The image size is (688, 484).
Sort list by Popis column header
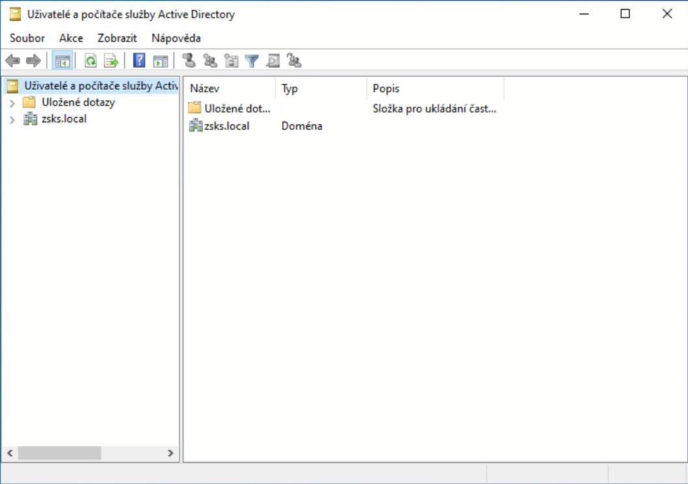click(x=435, y=88)
